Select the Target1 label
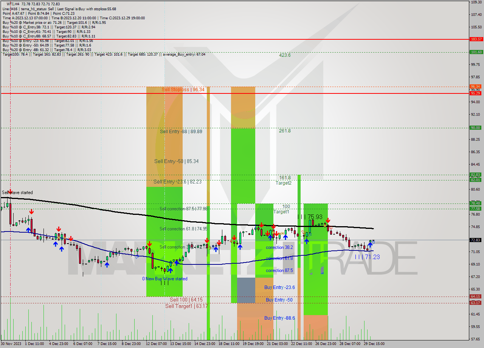 [281, 211]
